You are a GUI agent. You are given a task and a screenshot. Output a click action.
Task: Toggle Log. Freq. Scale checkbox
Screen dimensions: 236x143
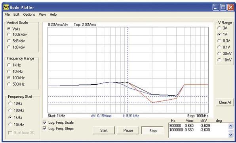45,123
